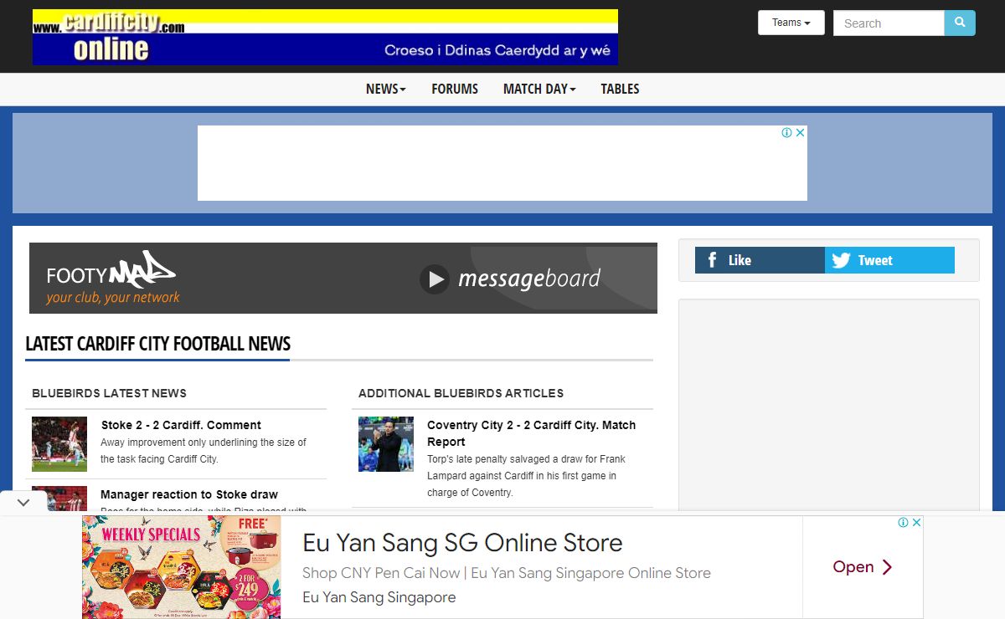This screenshot has height=619, width=1005.
Task: Click the Coventry match report thumbnail
Action: point(386,444)
